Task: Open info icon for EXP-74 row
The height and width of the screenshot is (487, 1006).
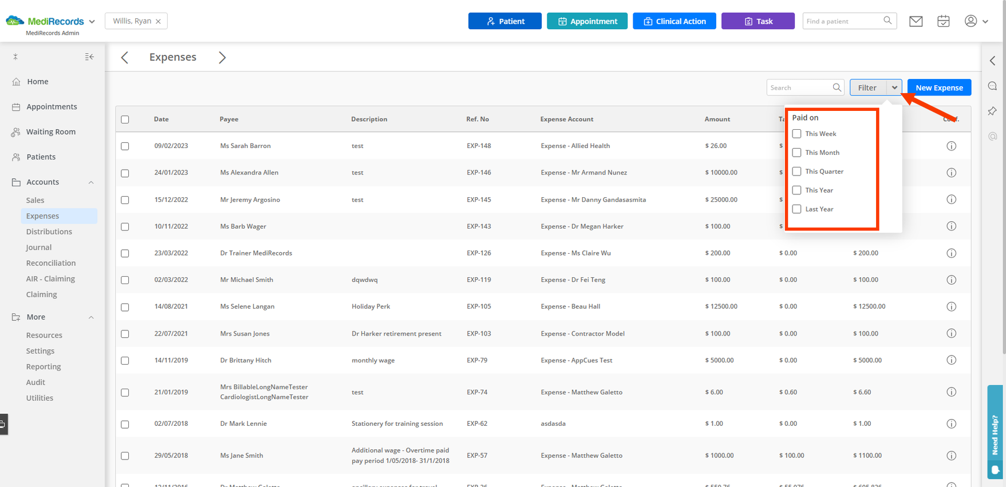Action: [952, 392]
